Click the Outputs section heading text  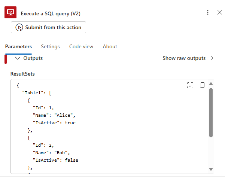coord(33,58)
